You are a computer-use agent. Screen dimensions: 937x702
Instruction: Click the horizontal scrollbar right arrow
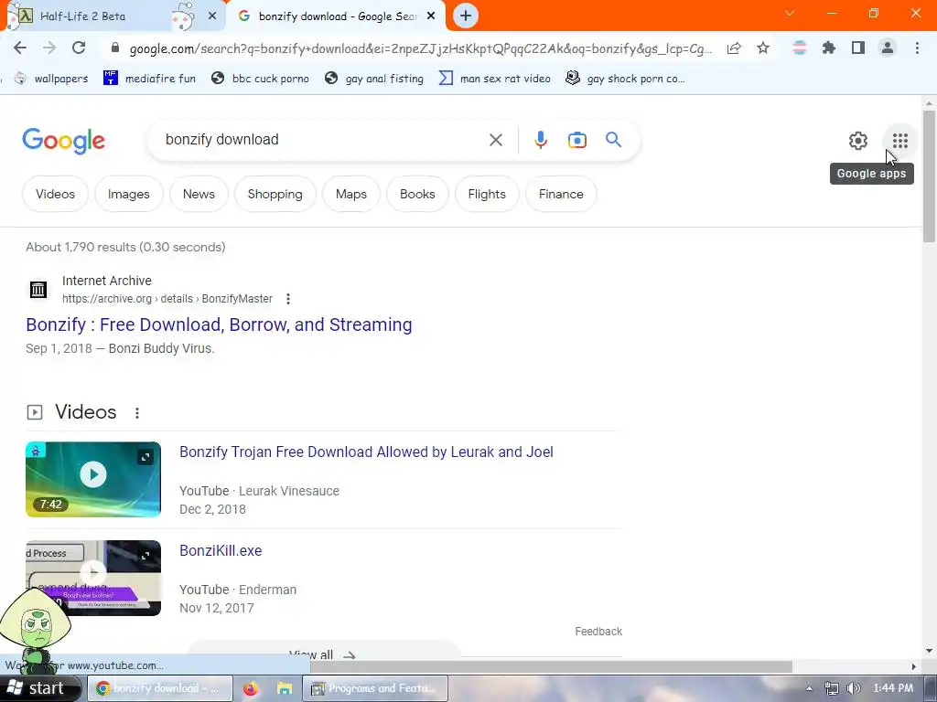click(914, 666)
